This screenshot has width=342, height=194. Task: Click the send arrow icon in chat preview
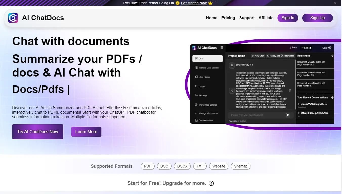coord(288,115)
